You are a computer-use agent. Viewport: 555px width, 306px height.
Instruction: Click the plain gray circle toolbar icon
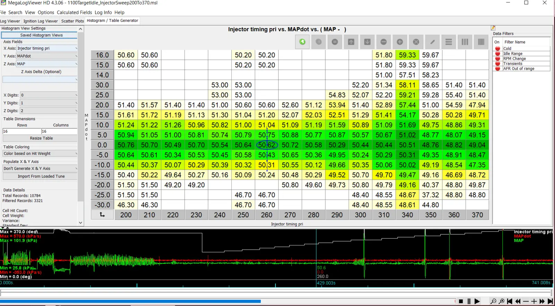[318, 42]
